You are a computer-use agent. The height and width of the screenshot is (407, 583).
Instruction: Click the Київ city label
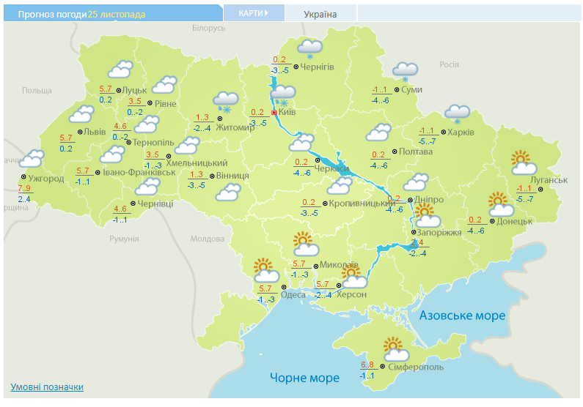287,113
